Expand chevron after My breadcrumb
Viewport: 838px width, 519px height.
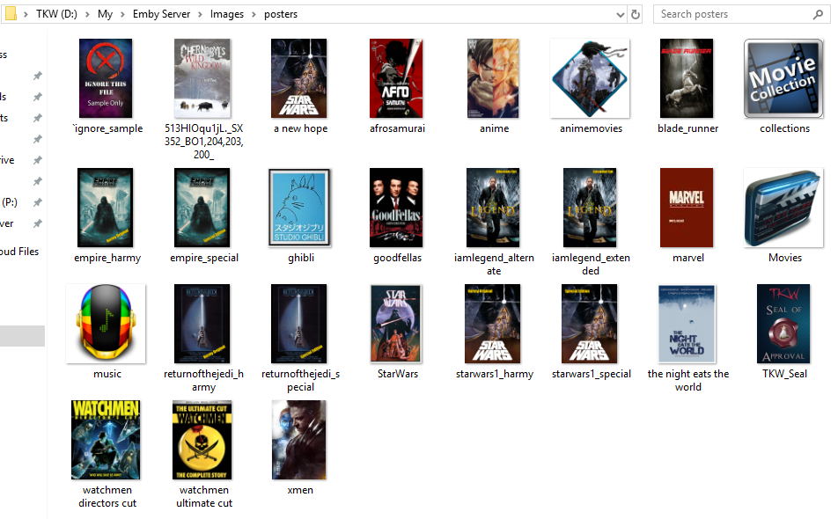tap(122, 14)
